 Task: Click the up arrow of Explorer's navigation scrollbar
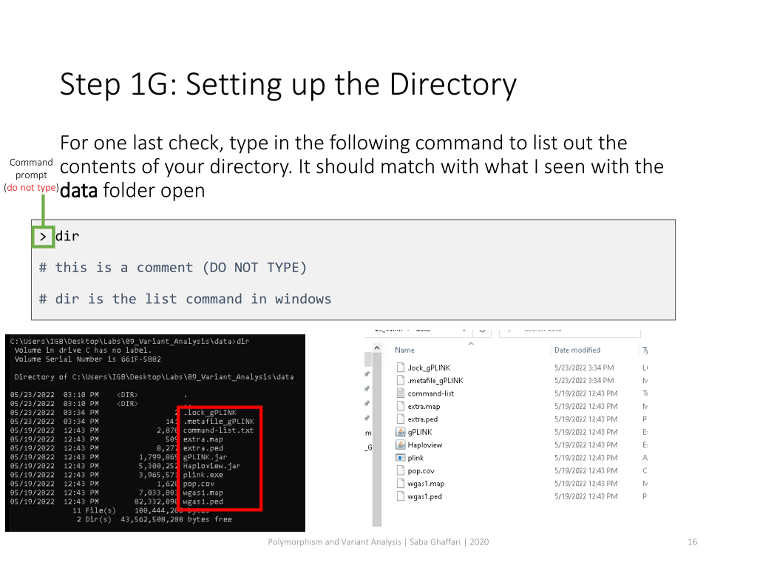377,348
